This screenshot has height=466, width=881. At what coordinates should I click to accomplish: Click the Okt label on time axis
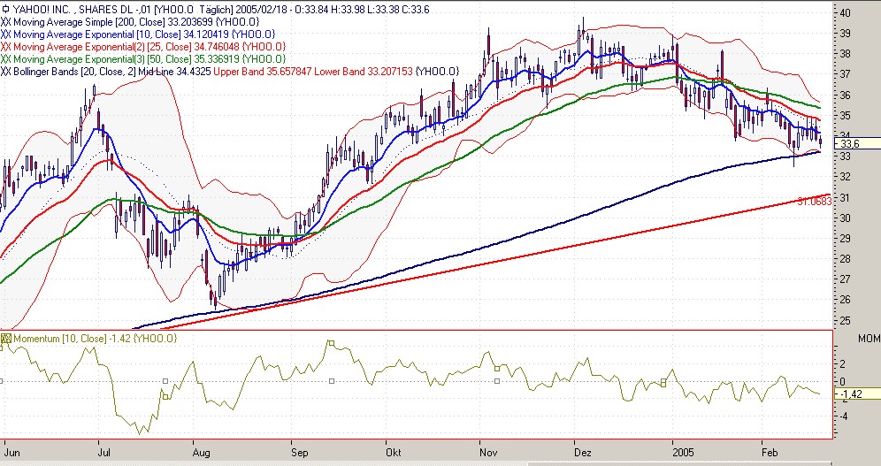click(x=394, y=452)
